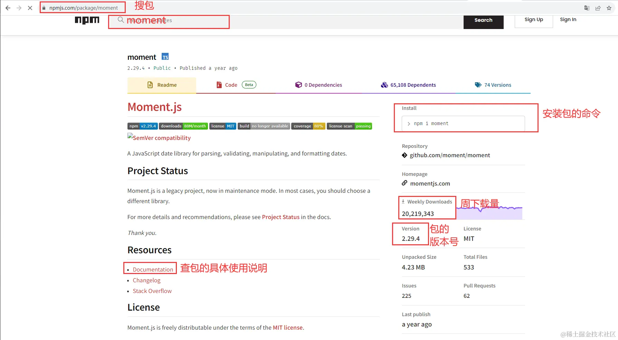Open the Changelog link
Viewport: 618px width, 340px height.
coord(146,280)
